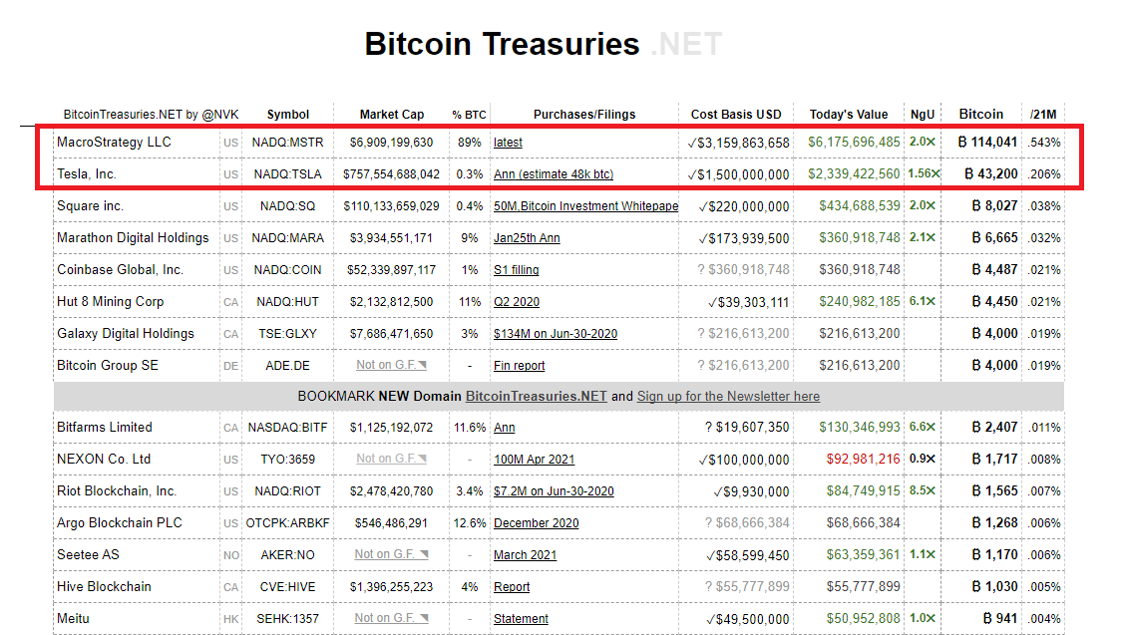The height and width of the screenshot is (635, 1124).
Task: Click the 'Bitcoin Treasuries' page title
Action: (502, 44)
